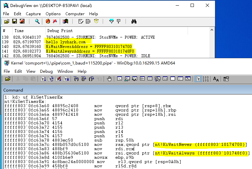The width and height of the screenshot is (252, 169).
Task: Open DebugView Options menu
Action: pos(53,14)
